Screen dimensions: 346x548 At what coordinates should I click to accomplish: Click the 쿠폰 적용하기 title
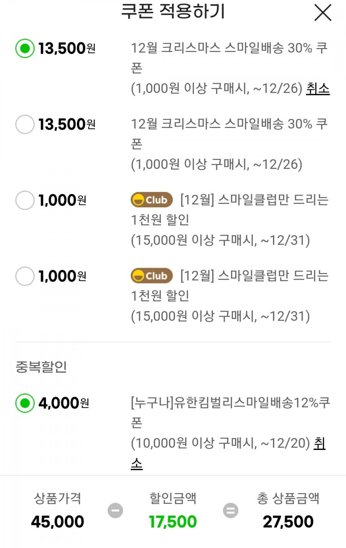[x=173, y=11]
